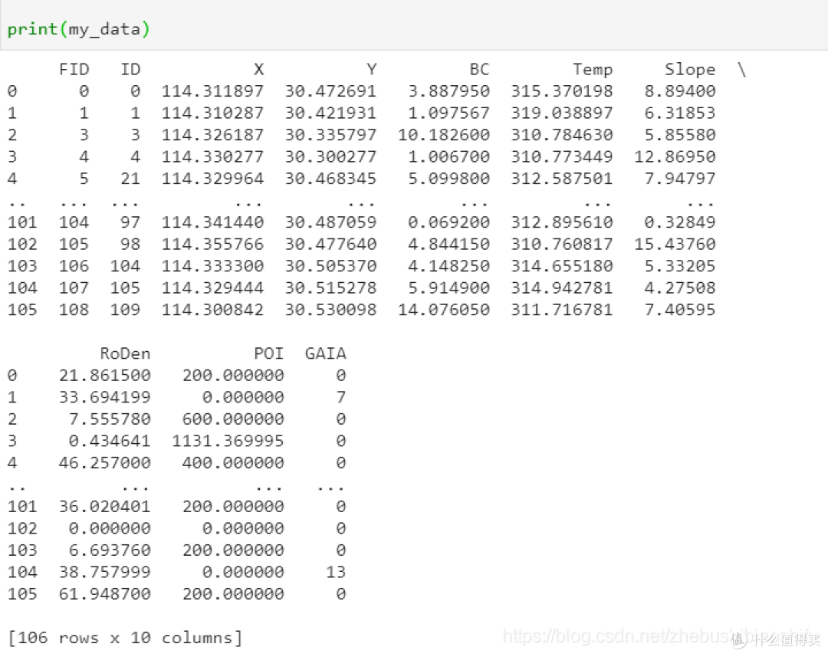Click the GAIA value 7
This screenshot has height=657, width=828.
341,397
